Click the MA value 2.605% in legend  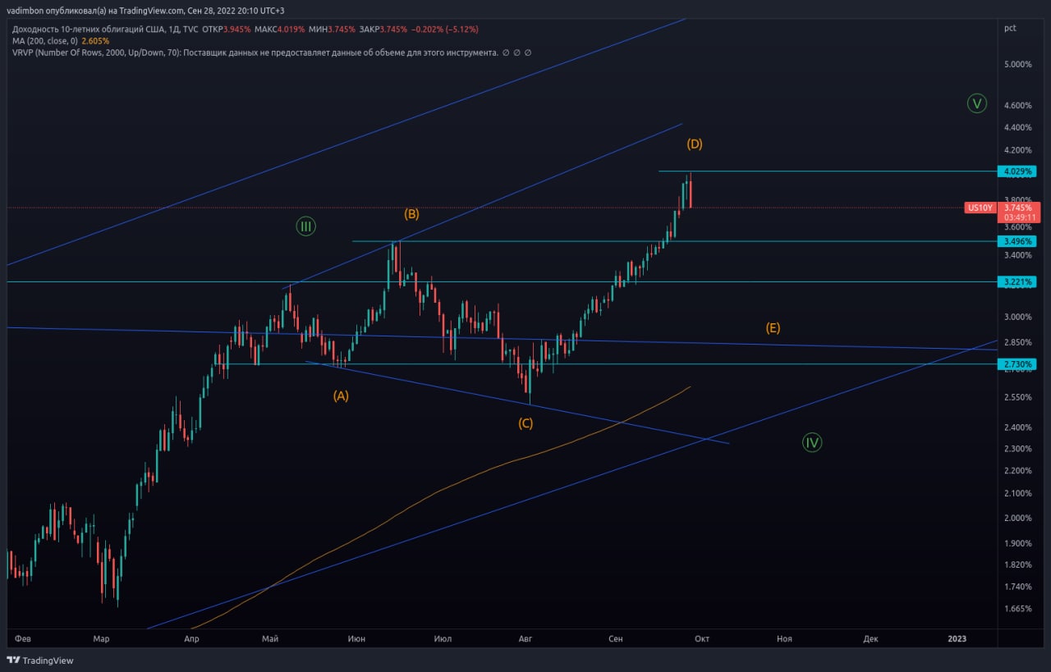pyautogui.click(x=95, y=40)
